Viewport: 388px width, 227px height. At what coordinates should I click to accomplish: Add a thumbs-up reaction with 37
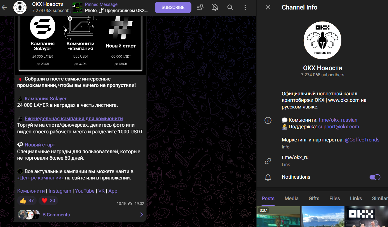click(27, 200)
